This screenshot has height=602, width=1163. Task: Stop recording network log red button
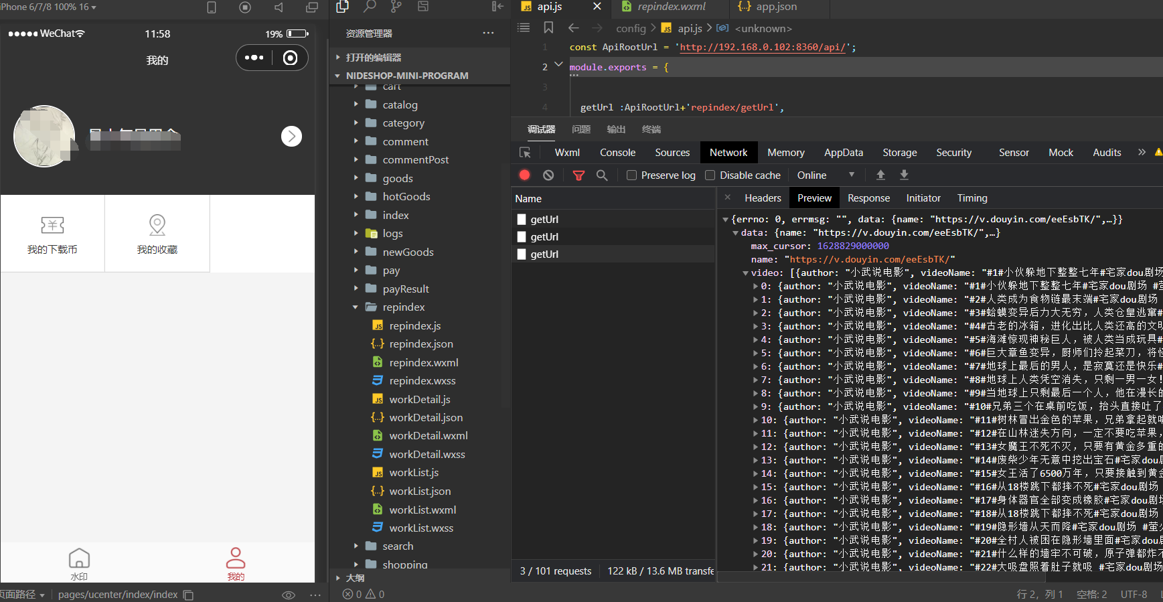525,175
